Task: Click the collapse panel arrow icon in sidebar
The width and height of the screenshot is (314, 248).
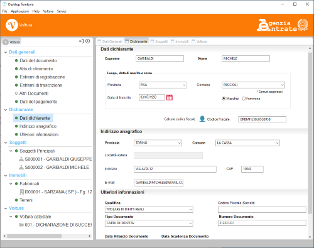Action: coord(81,41)
